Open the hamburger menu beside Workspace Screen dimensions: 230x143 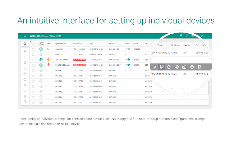tap(25, 36)
